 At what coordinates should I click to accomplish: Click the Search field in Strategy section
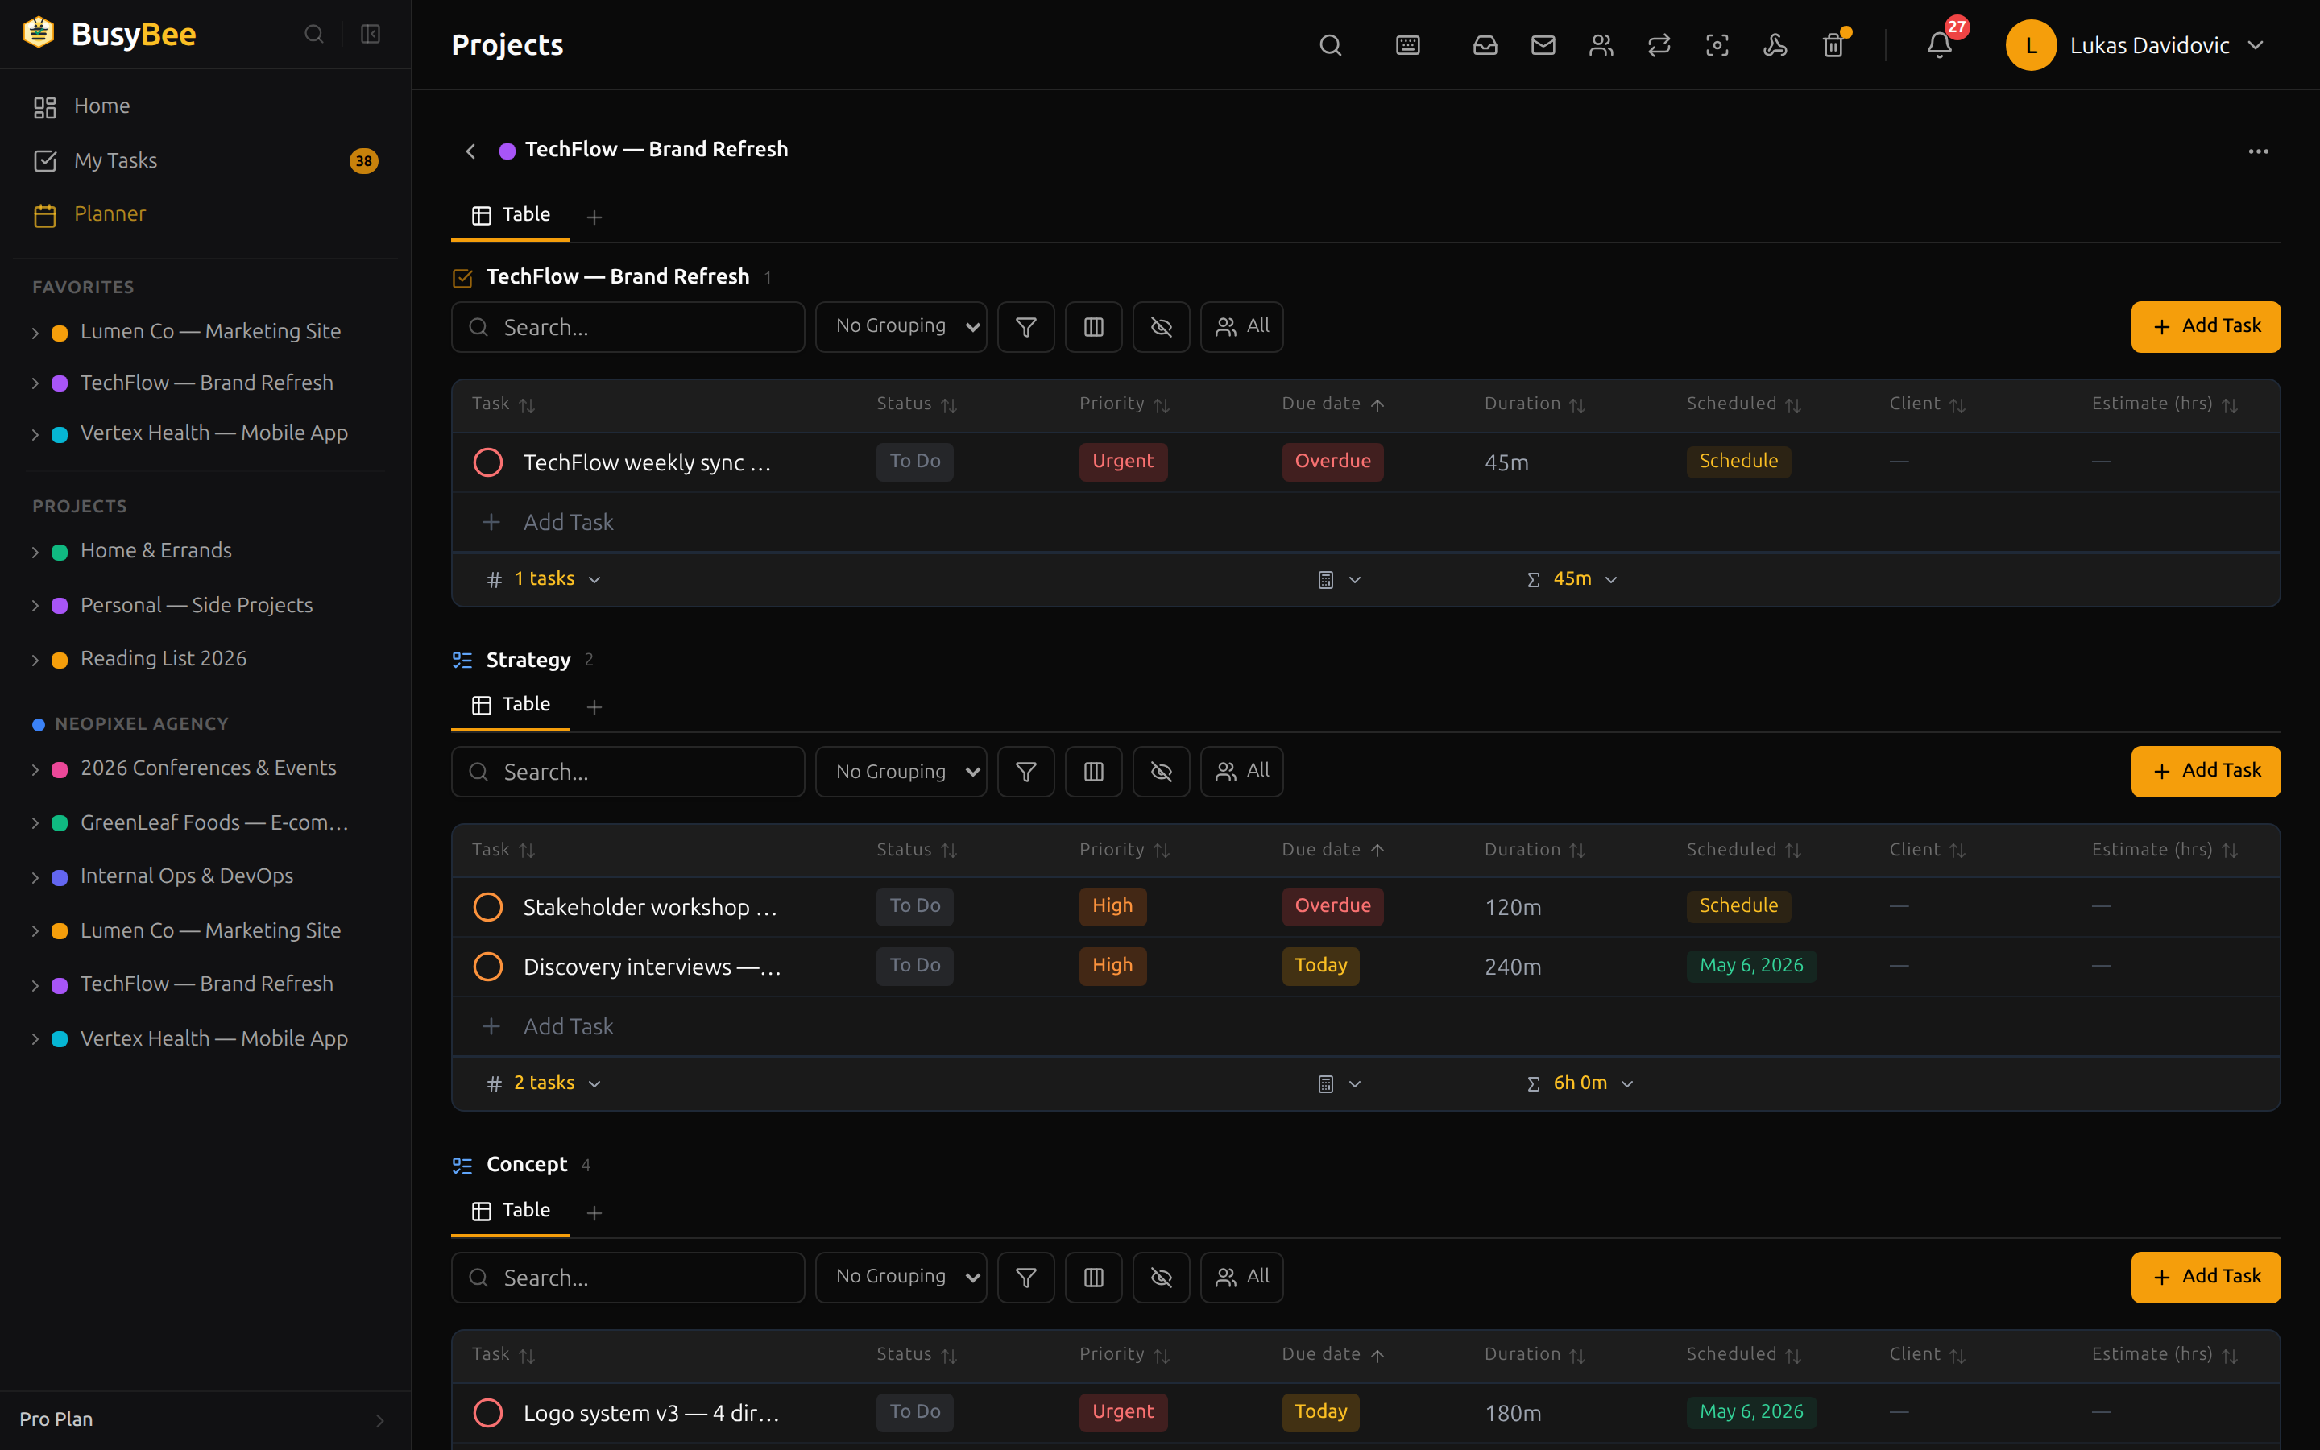628,772
